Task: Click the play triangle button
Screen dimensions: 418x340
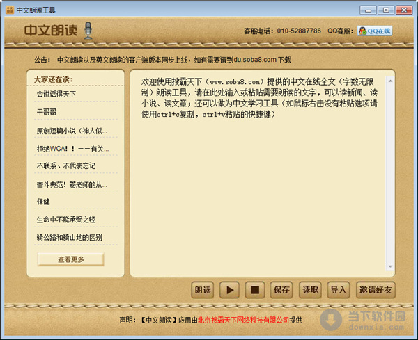Action: 229,290
